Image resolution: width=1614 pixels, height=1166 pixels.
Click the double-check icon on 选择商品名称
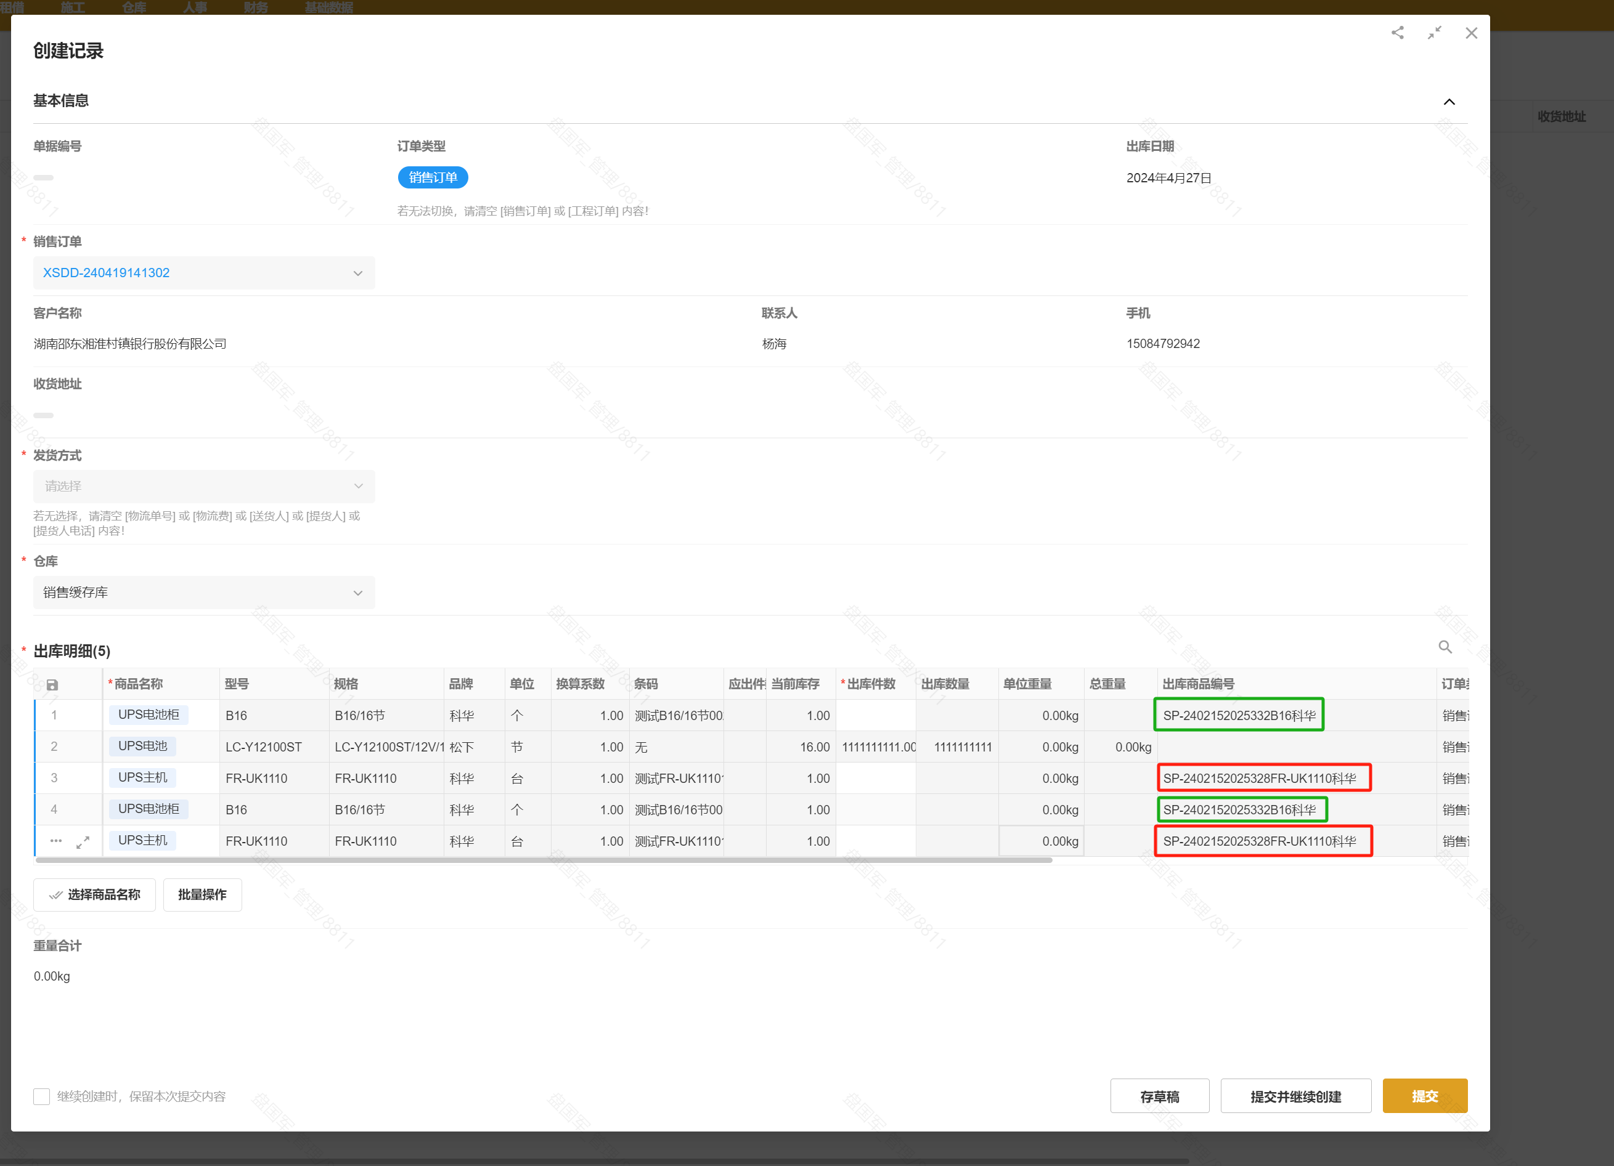pyautogui.click(x=55, y=895)
